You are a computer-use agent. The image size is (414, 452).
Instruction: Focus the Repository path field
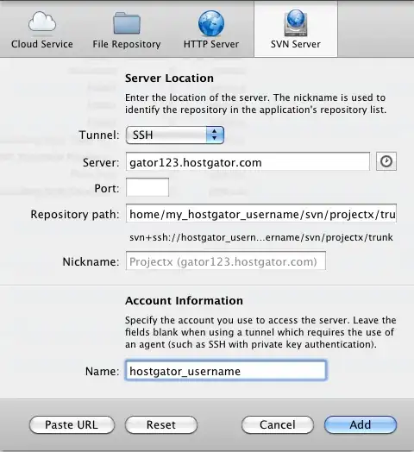[x=261, y=214]
